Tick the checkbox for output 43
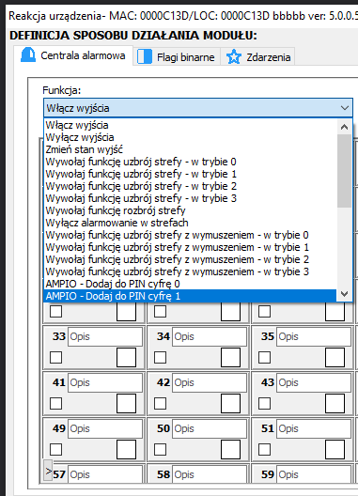Screen dimensions: 358x496 [265, 404]
